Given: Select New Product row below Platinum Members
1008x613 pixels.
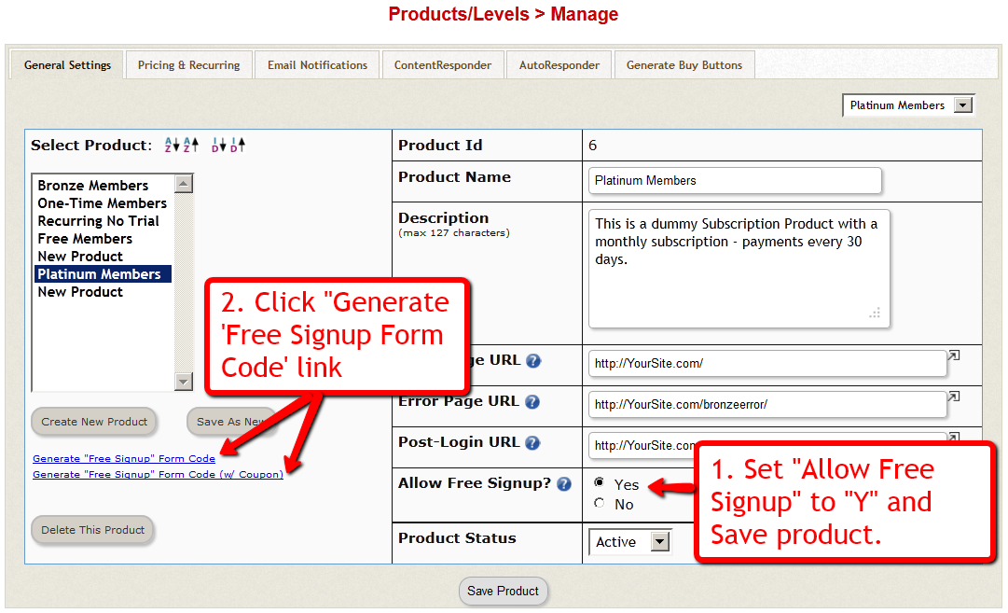Looking at the screenshot, I should pos(103,292).
